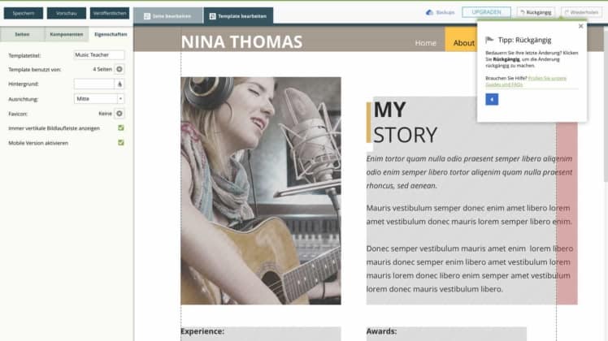Open the Guides und FAQs link

526,81
